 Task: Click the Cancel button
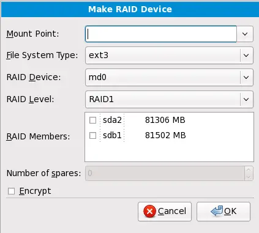tap(165, 212)
